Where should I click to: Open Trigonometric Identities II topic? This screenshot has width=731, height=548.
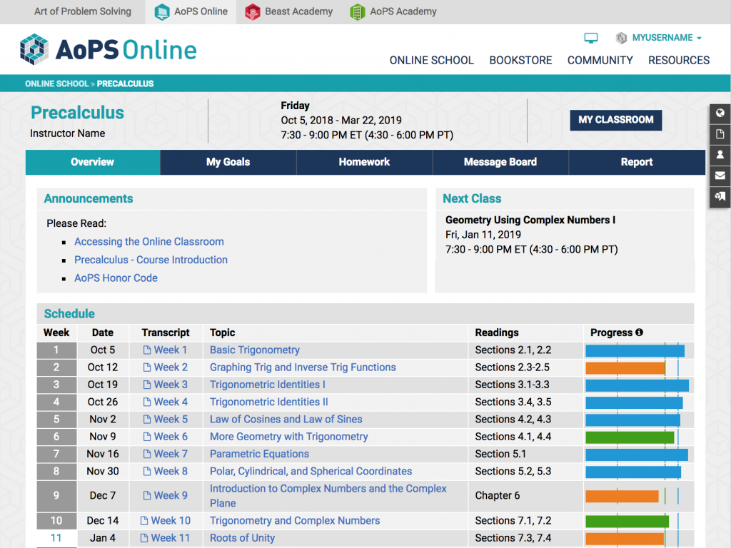269,402
